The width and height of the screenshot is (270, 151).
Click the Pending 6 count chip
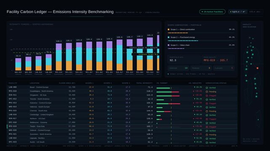click(x=201, y=68)
